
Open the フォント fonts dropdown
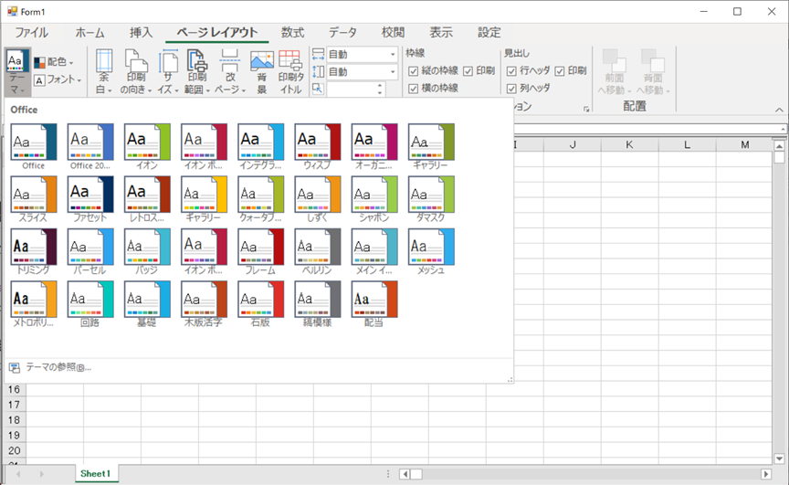(58, 80)
